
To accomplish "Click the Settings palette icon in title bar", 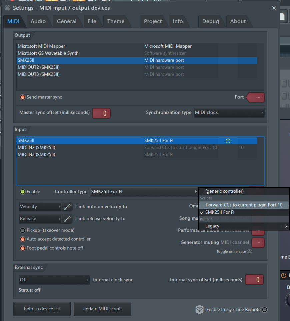I will (8, 8).
